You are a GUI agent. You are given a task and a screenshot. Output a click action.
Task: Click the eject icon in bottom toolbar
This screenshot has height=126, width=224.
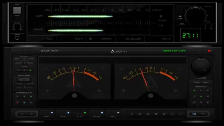[132, 114]
